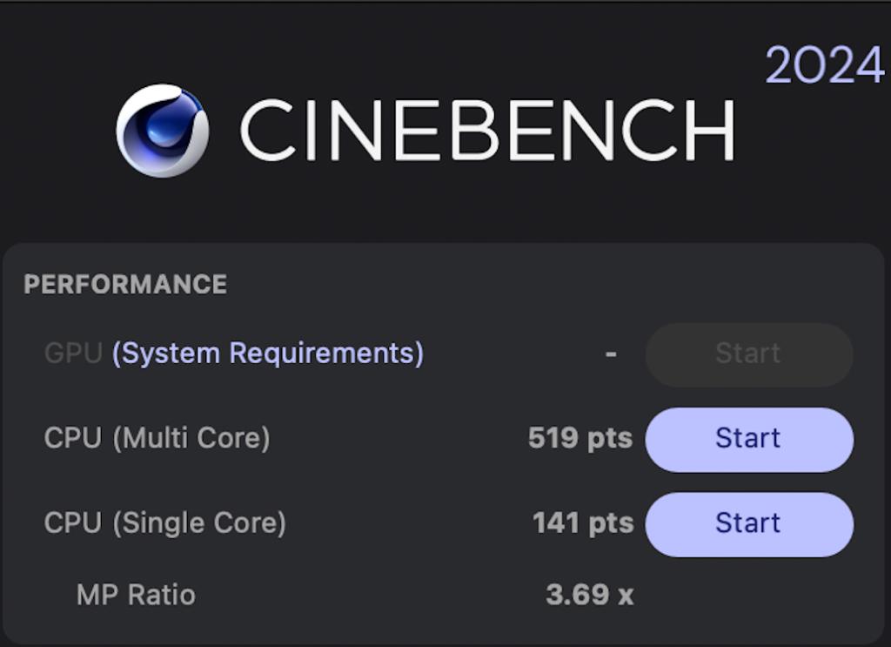This screenshot has width=891, height=647.
Task: Click the Single Core Start pill button
Action: click(748, 522)
